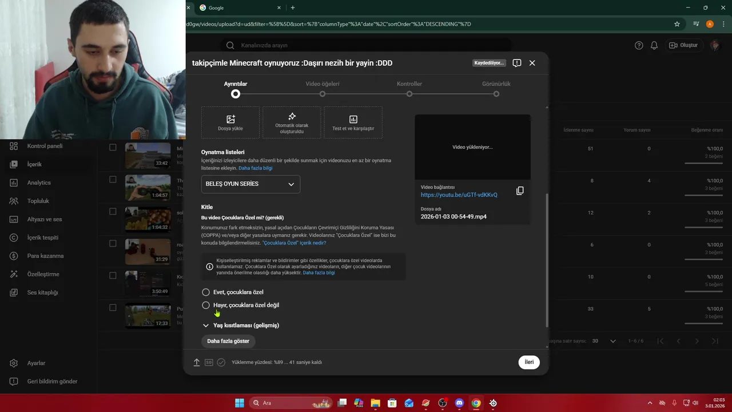Click the Windows taskbar Ara search box
Screen dimensions: 732x412
tap(292, 403)
